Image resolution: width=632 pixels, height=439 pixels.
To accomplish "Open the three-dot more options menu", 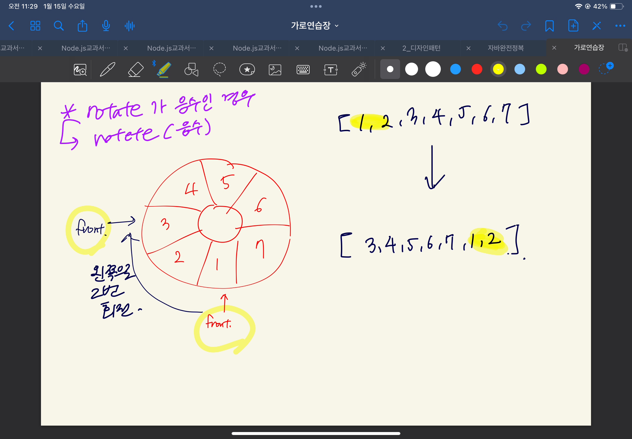I will (x=620, y=26).
